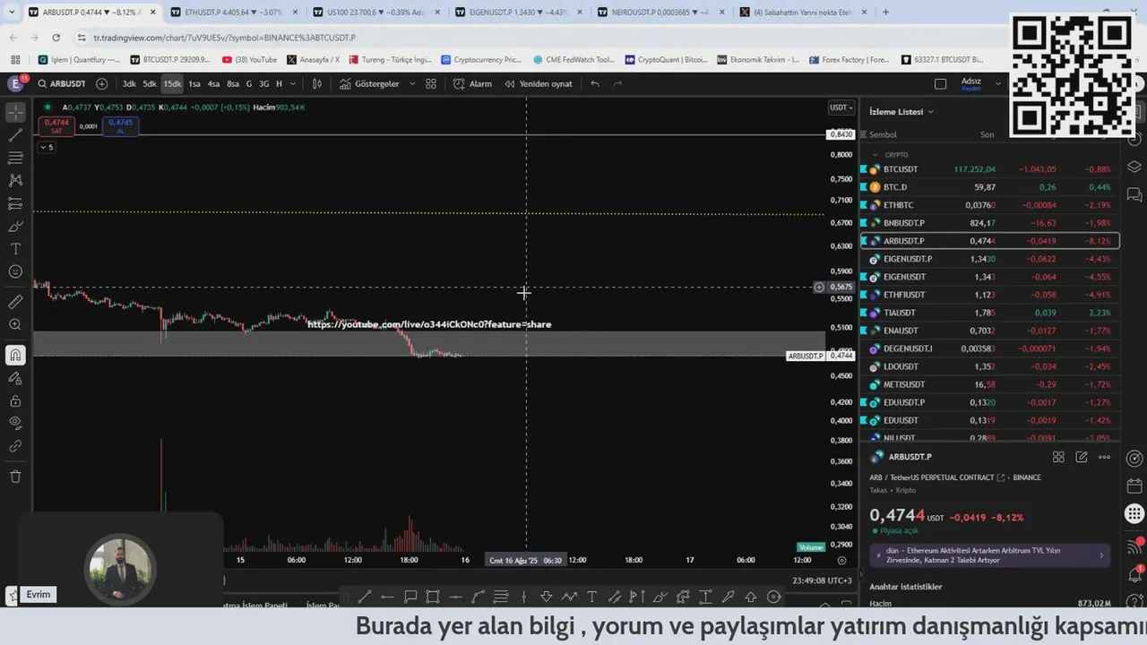
Task: Open indicator templates grid icon
Action: 431,83
